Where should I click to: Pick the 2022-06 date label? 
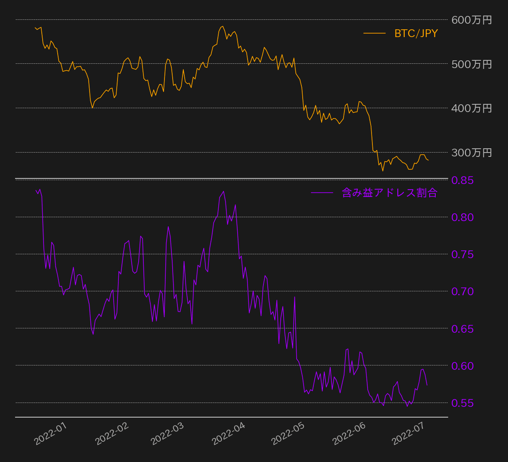(349, 434)
